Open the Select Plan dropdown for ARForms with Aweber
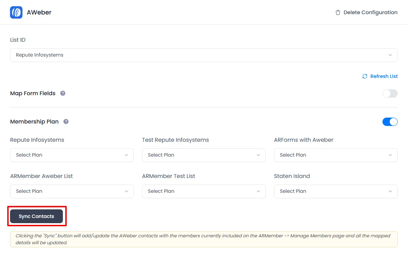The width and height of the screenshot is (407, 258). tap(335, 155)
